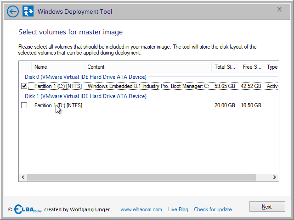Select Disk 0 VMware Virtual IDE group header

click(x=86, y=77)
